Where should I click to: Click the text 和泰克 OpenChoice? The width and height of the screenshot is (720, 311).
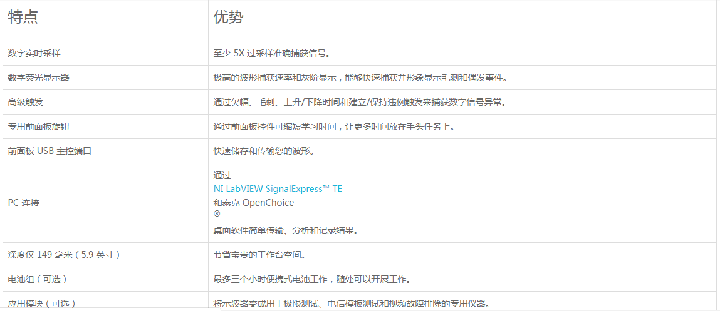253,202
